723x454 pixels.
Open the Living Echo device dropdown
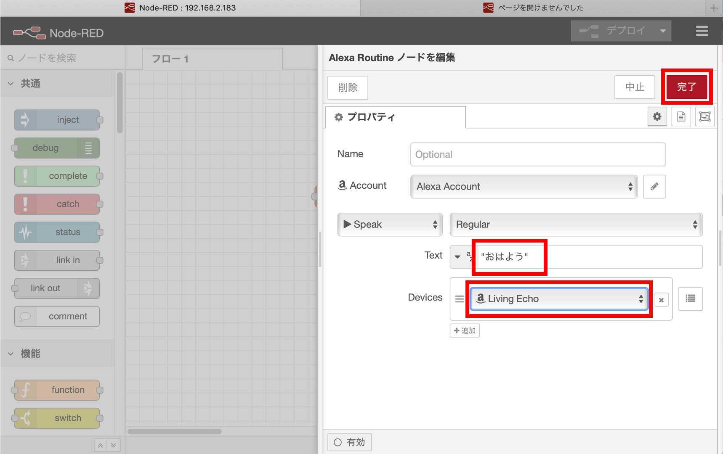559,299
